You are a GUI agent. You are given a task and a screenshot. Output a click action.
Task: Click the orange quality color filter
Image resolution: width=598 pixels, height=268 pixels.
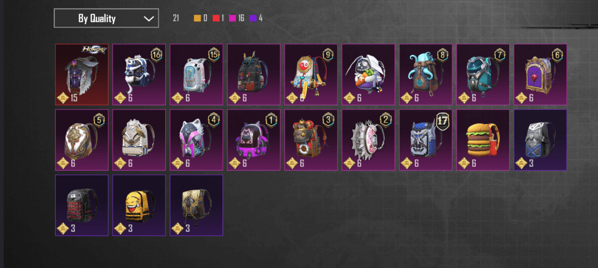pyautogui.click(x=197, y=18)
